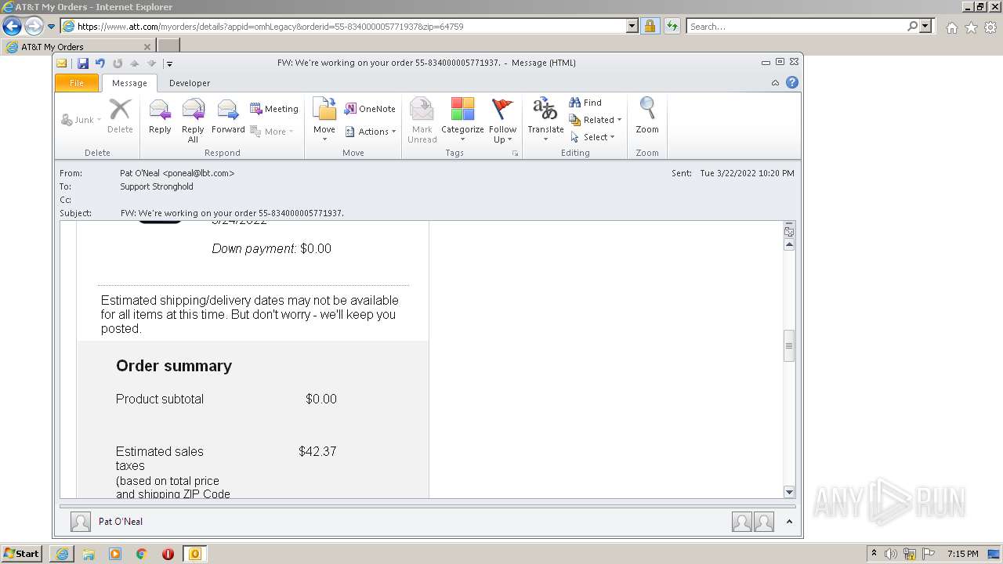Delete this message with the X icon
This screenshot has height=564, width=1003.
point(120,116)
